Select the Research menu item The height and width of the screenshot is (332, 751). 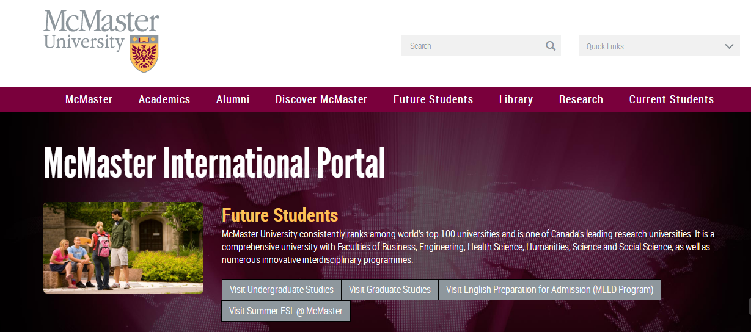point(581,99)
